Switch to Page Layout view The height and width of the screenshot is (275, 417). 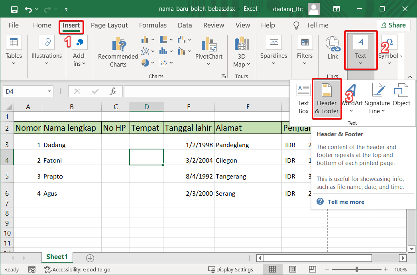[x=292, y=269]
